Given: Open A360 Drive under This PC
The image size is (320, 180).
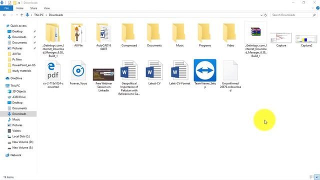Looking at the screenshot, I should pos(19,97).
